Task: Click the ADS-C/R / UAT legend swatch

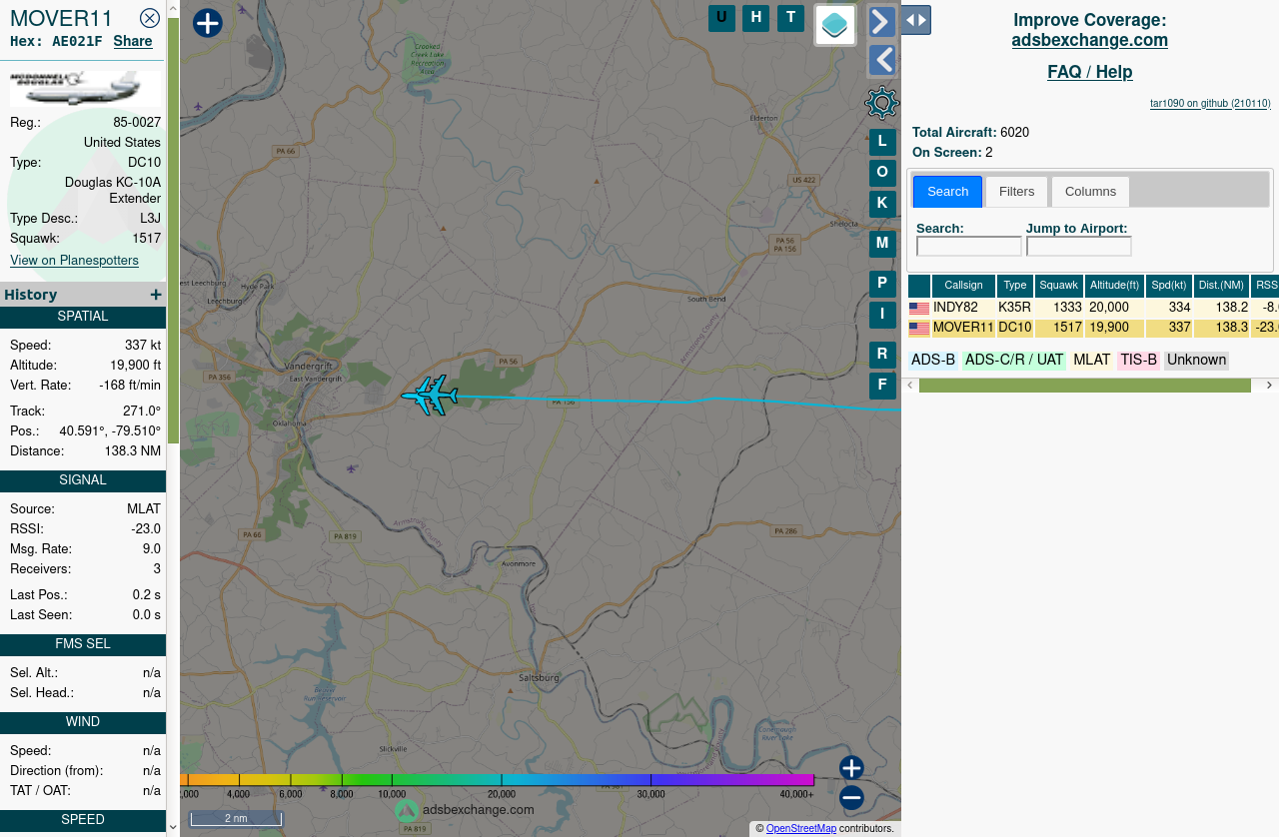Action: click(x=1014, y=361)
